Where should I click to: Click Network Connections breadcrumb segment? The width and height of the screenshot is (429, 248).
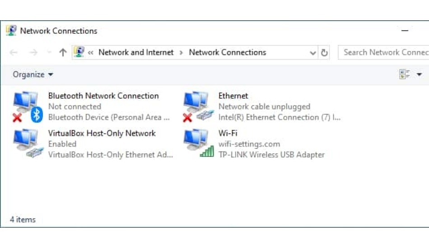coord(227,52)
